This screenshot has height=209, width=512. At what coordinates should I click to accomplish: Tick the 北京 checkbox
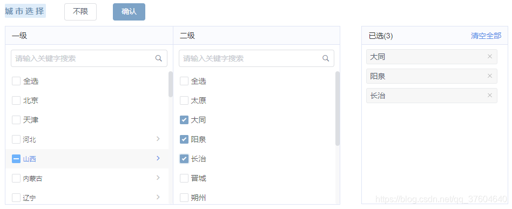pyautogui.click(x=16, y=100)
